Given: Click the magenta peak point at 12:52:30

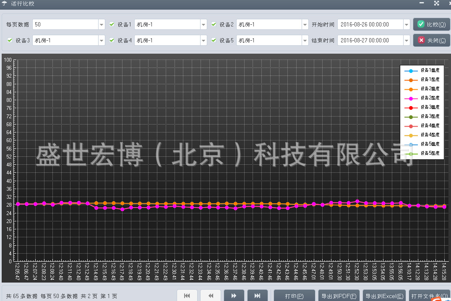Looking at the screenshot, I should pyautogui.click(x=357, y=202).
